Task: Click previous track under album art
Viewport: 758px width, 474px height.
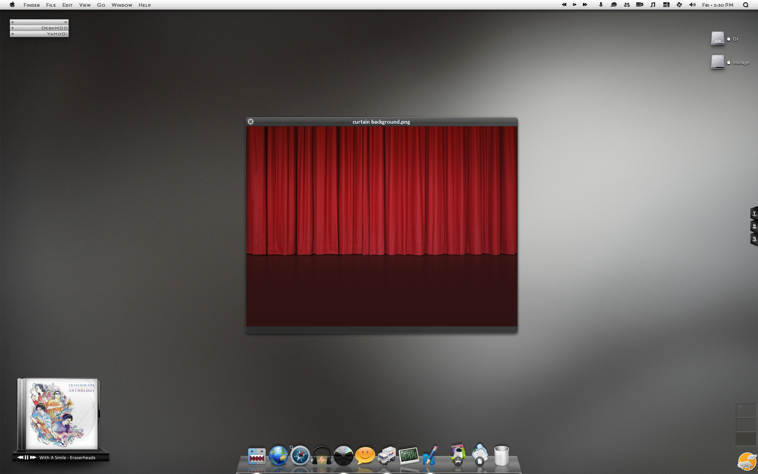Action: point(20,457)
